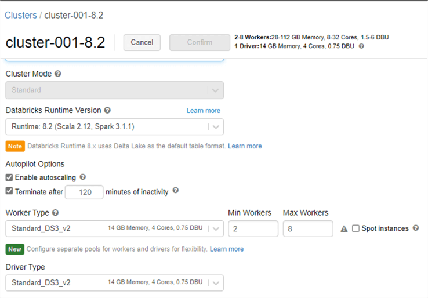Image resolution: width=428 pixels, height=298 pixels.
Task: Click the orange Note badge
Action: coord(15,146)
